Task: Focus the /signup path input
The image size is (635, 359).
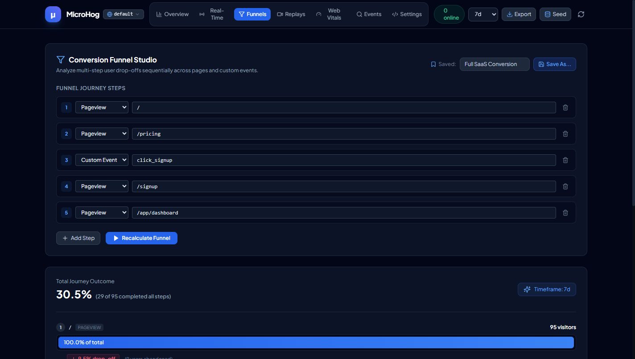Action: tap(344, 186)
